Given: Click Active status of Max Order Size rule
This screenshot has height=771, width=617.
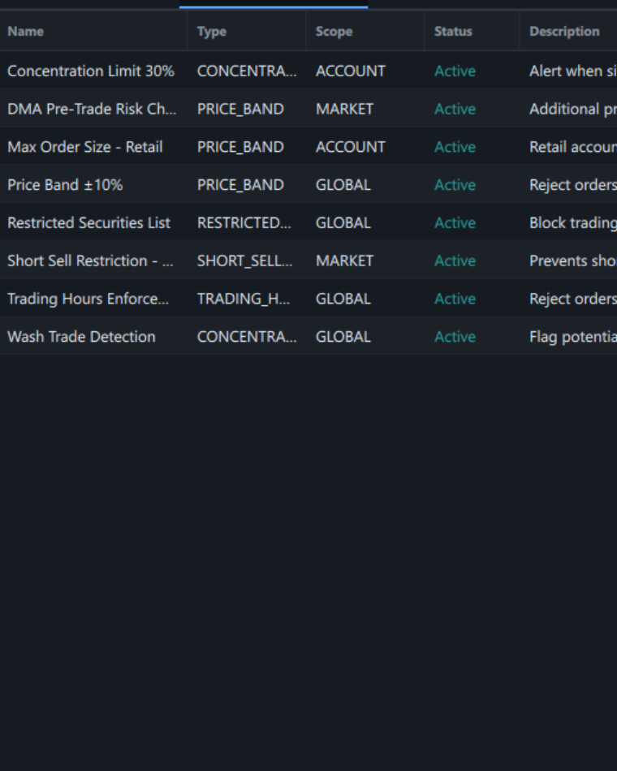Looking at the screenshot, I should pos(455,147).
